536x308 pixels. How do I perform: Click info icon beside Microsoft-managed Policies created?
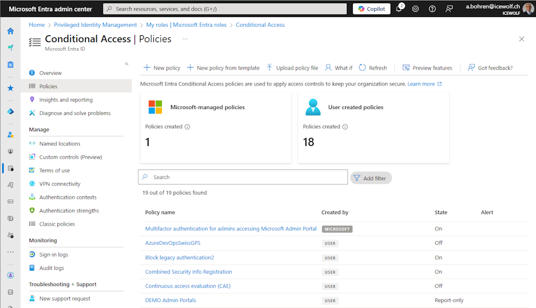pos(187,127)
